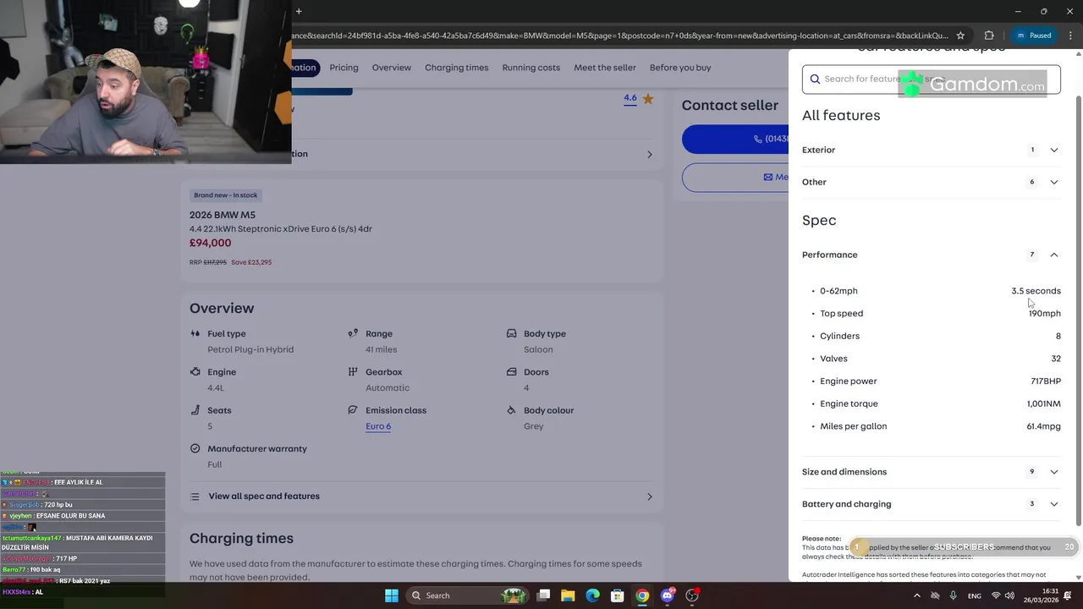This screenshot has height=609, width=1083.
Task: Click the Doors icon in Overview
Action: 511,372
